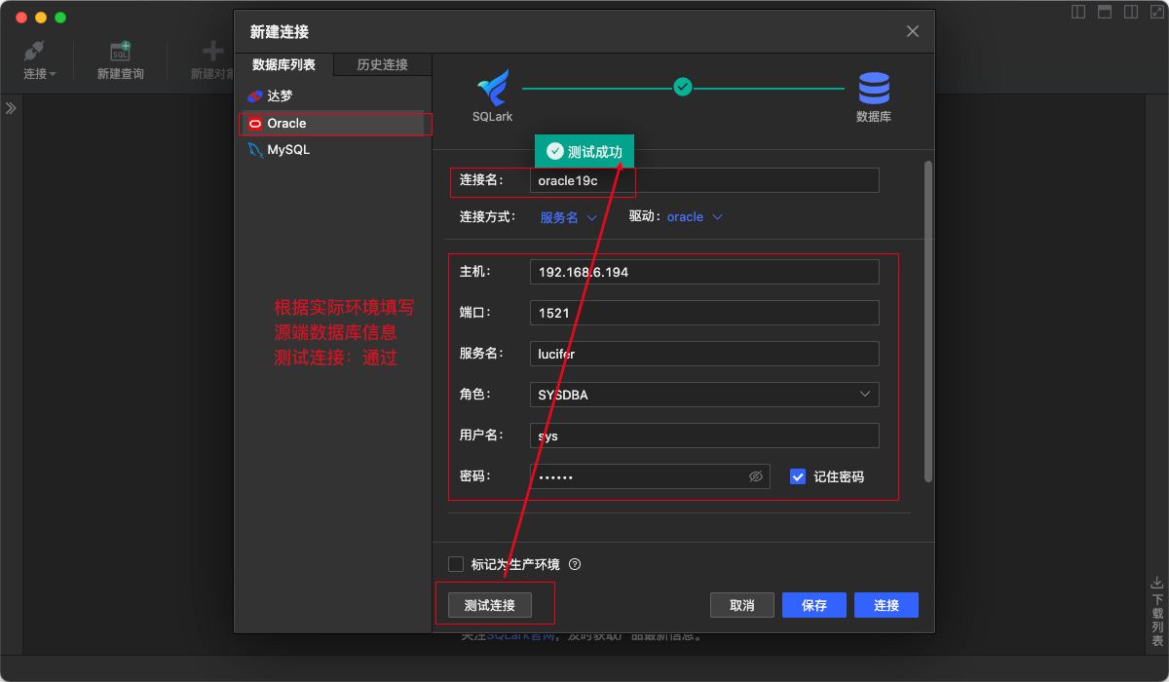
Task: Toggle top panel layout icon
Action: point(1105,12)
